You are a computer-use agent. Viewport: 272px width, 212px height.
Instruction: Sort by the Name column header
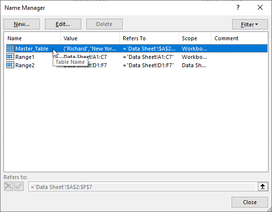pyautogui.click(x=32, y=38)
